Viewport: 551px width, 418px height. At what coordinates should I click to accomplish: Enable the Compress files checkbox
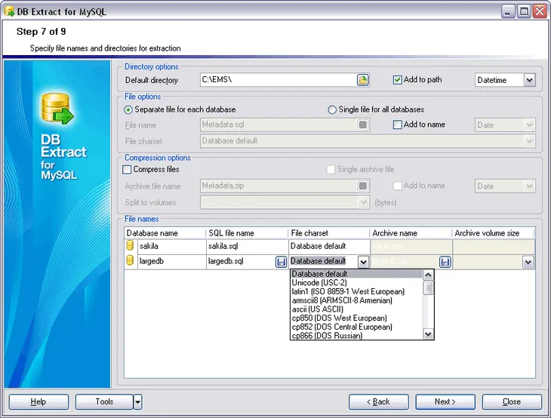coord(127,169)
